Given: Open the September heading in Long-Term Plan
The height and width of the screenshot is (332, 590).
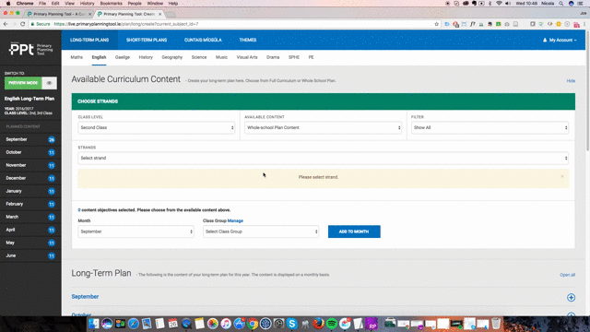Looking at the screenshot, I should click(85, 297).
